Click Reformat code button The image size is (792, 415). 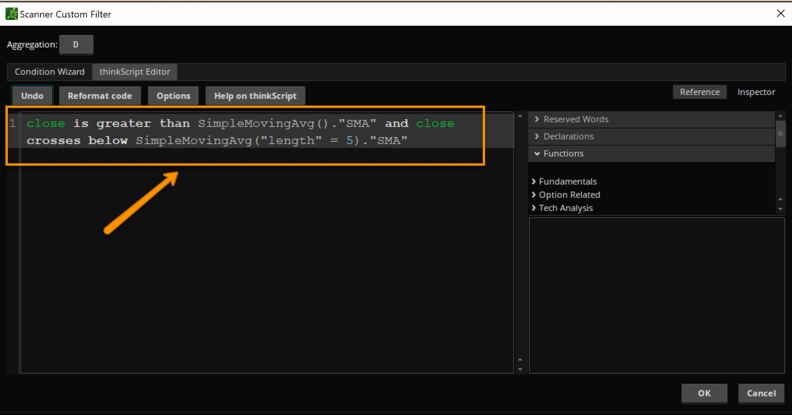coord(100,96)
